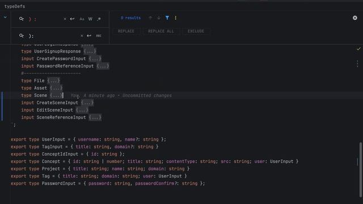This screenshot has width=363, height=204.
Task: Insert new line in replace field
Action: (89, 36)
